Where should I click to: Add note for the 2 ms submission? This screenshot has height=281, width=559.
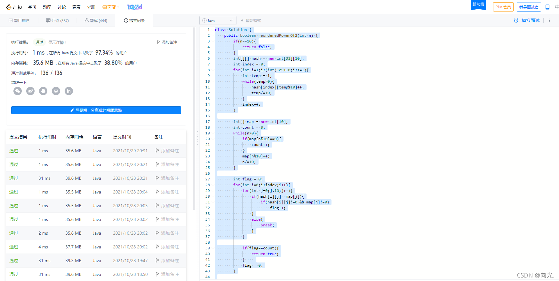(167, 233)
